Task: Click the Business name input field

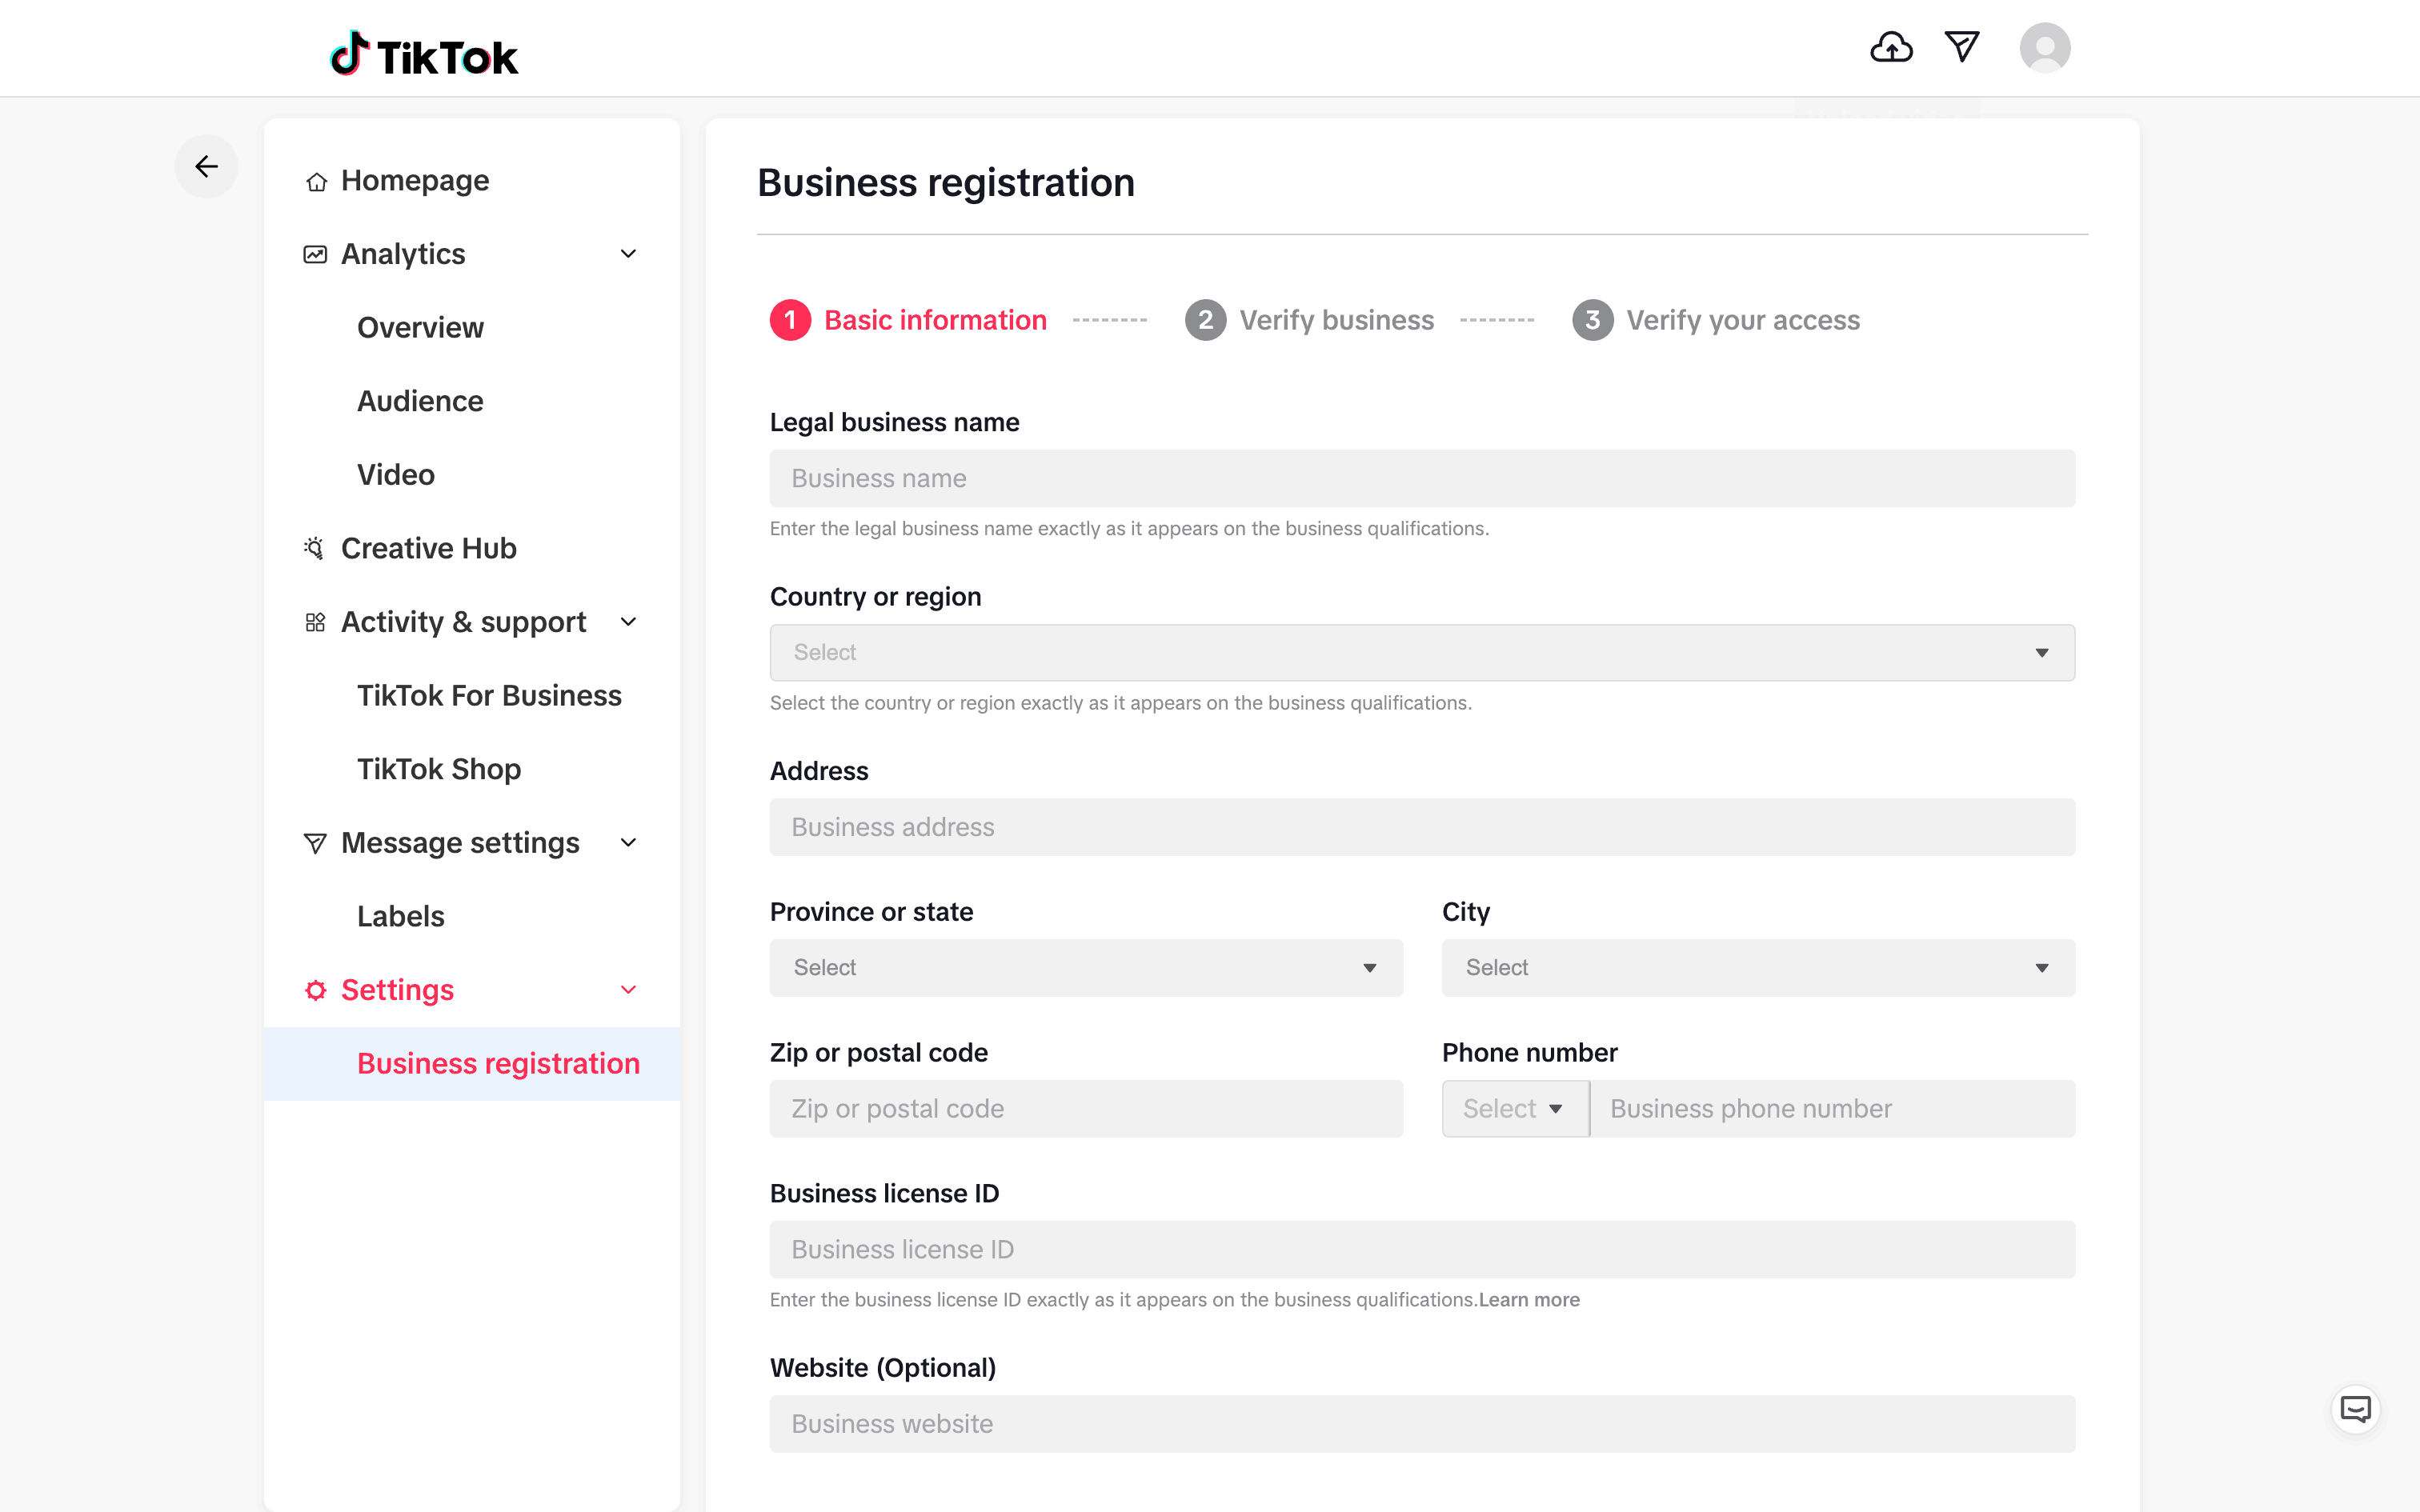Action: click(1421, 479)
